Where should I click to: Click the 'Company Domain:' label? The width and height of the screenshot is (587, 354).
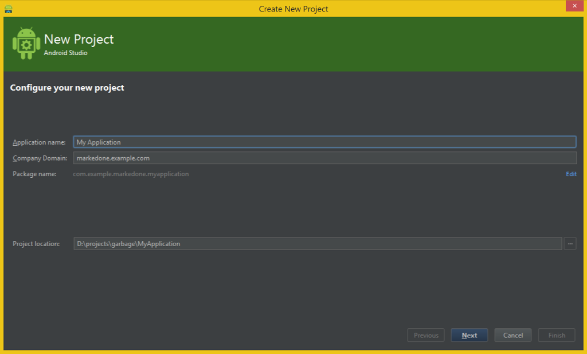point(40,158)
